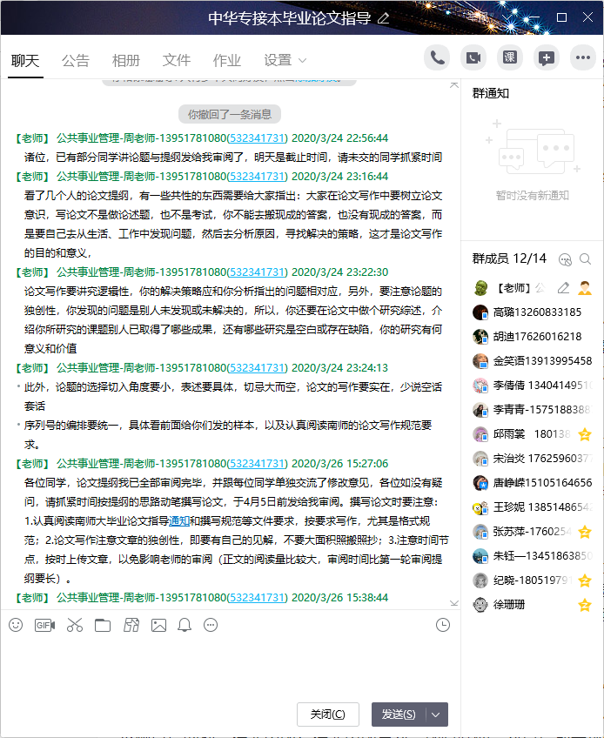
Task: Click the notification bell icon
Action: (x=185, y=625)
